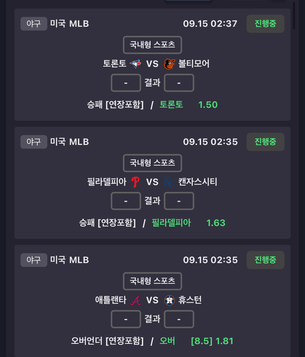This screenshot has width=305, height=357.
Task: Click Toronto's result score box
Action: tap(126, 83)
